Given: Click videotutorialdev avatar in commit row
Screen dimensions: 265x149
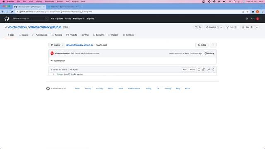Looking at the screenshot, I should [52, 53].
